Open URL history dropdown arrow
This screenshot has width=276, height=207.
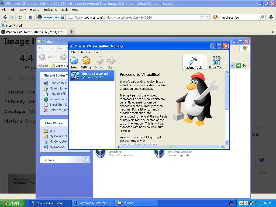click(x=207, y=17)
